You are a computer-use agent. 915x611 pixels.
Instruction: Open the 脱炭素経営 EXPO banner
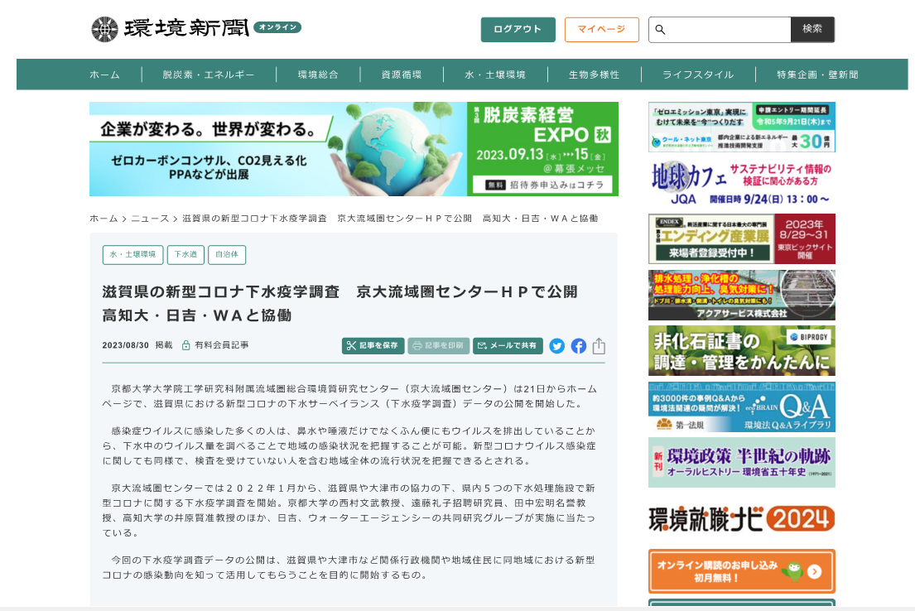(x=354, y=149)
